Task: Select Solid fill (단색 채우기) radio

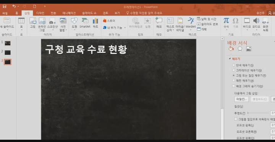Action: 234,65
